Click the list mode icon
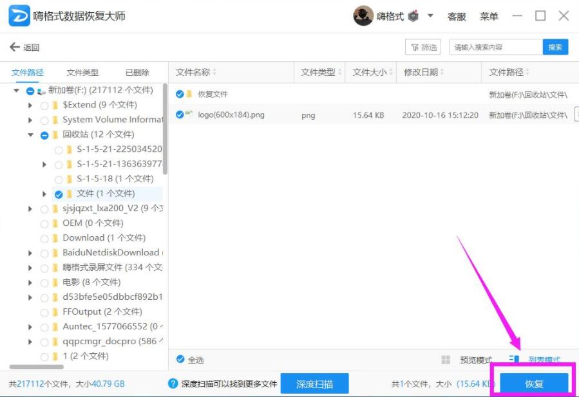This screenshot has width=579, height=397. point(514,360)
